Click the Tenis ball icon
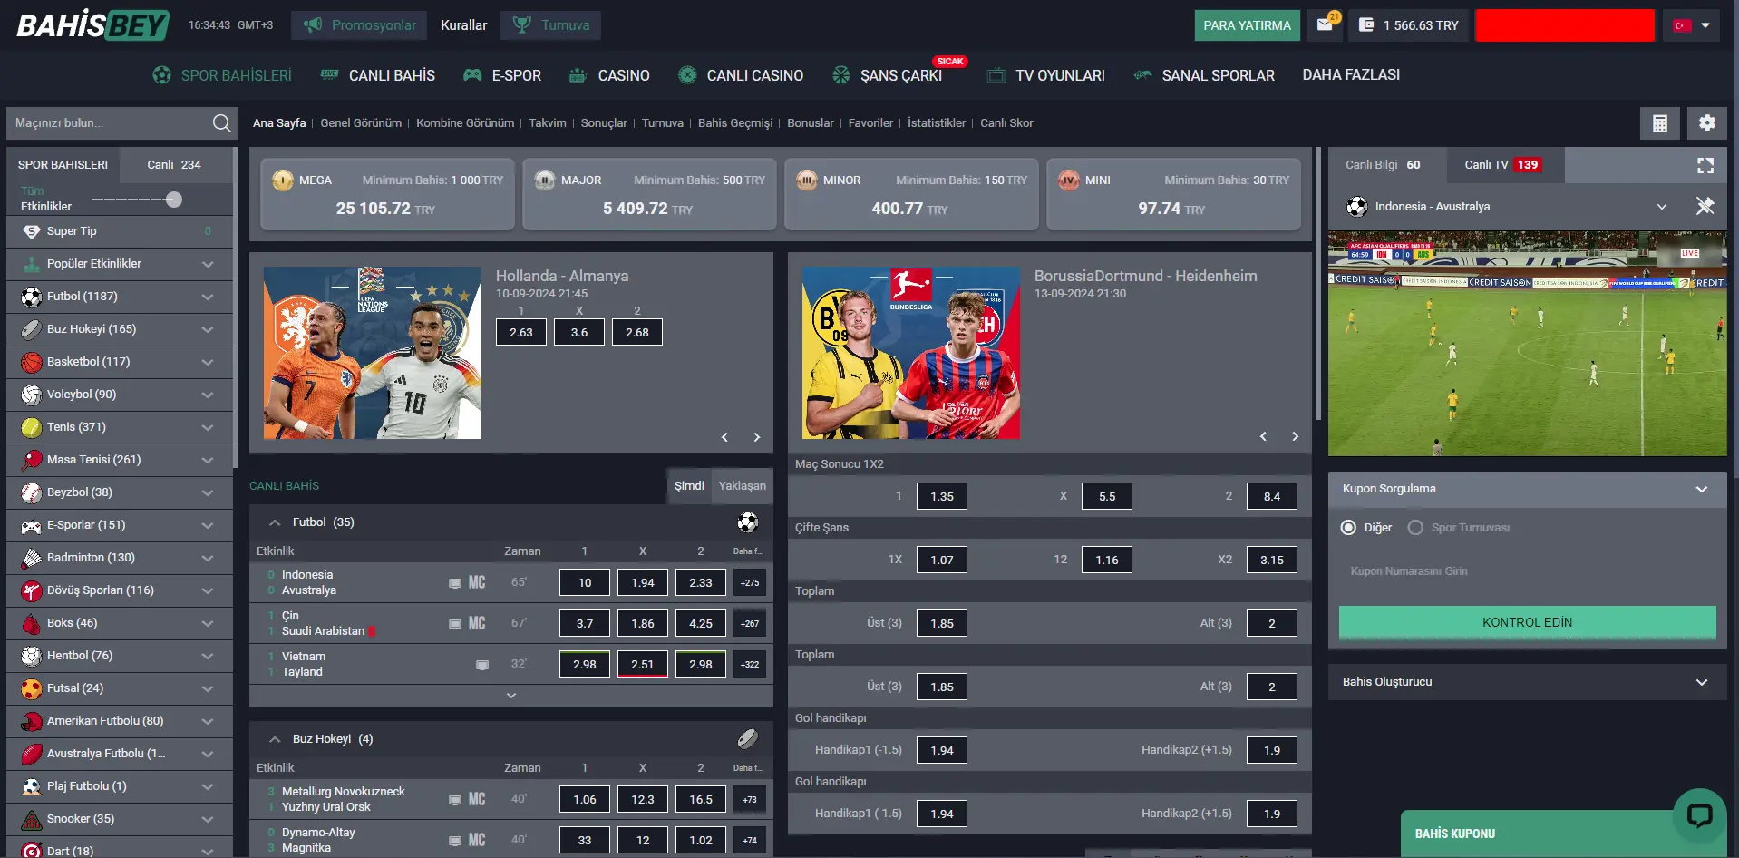Screen dimensions: 1739x858 pyautogui.click(x=32, y=427)
